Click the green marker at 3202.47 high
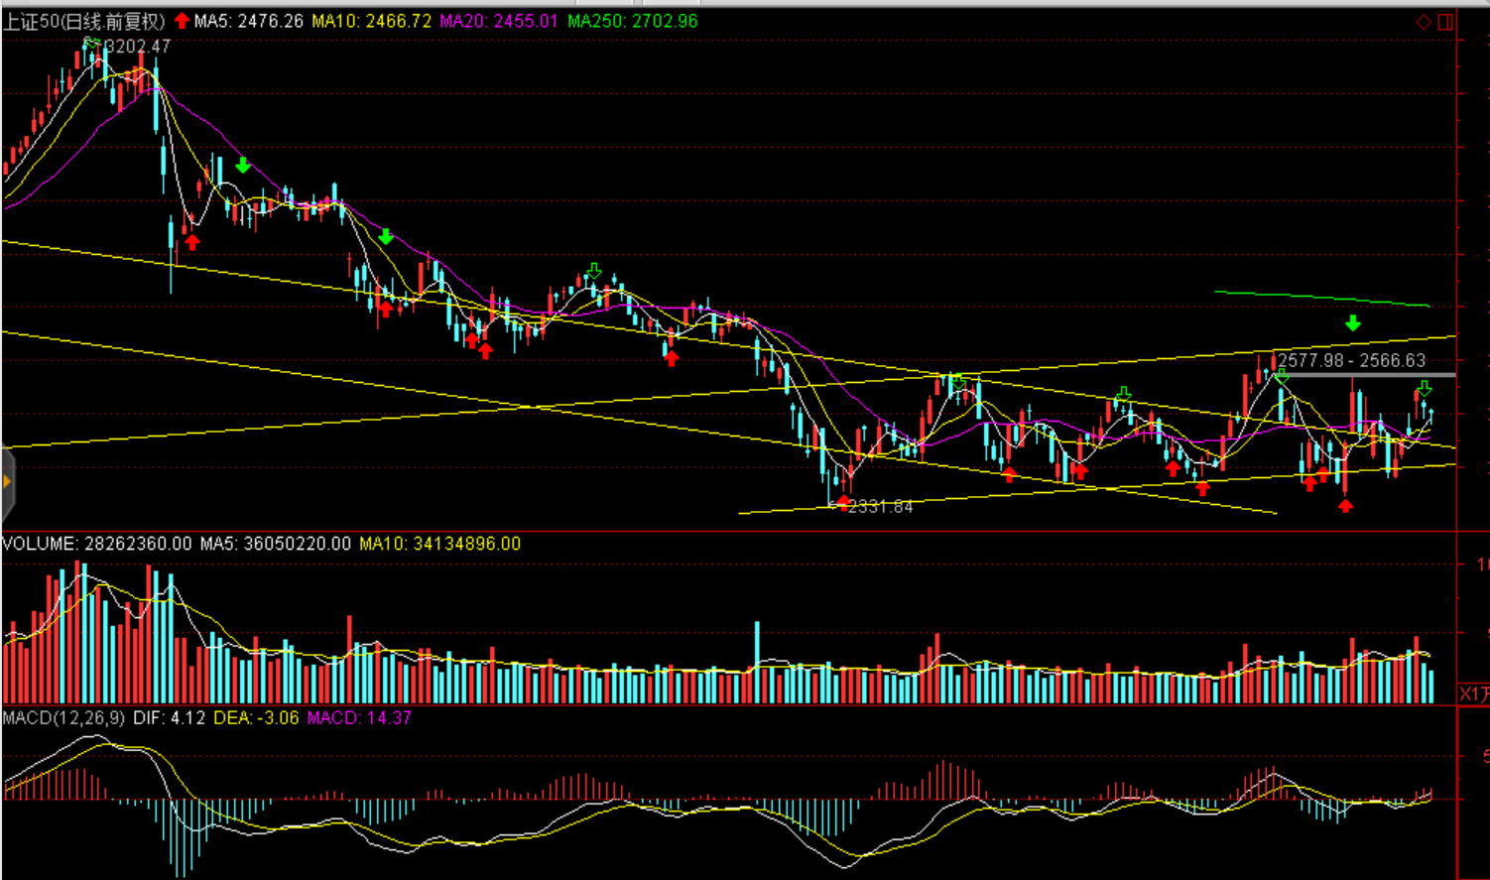The height and width of the screenshot is (880, 1490). click(91, 44)
